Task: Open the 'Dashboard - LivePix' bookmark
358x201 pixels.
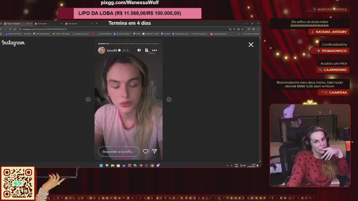Action: (151, 34)
